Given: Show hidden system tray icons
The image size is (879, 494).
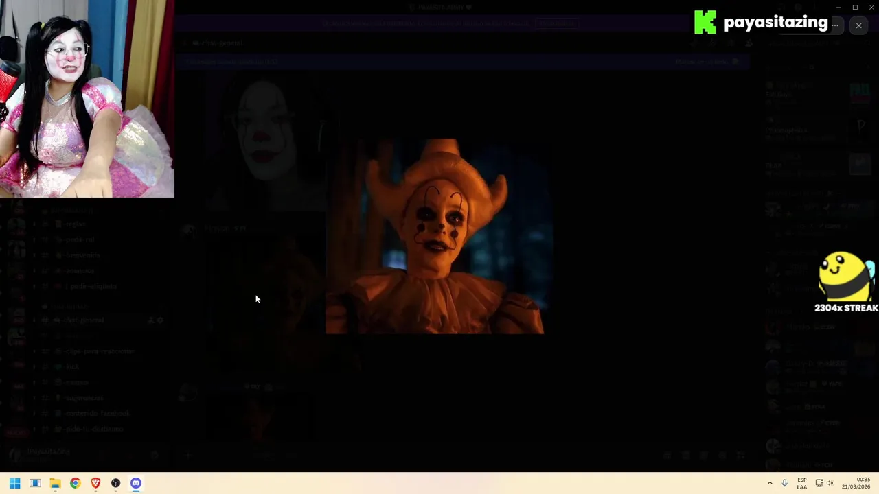Looking at the screenshot, I should point(770,483).
